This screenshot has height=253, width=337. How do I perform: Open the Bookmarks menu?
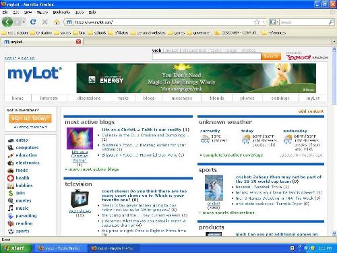tap(61, 12)
